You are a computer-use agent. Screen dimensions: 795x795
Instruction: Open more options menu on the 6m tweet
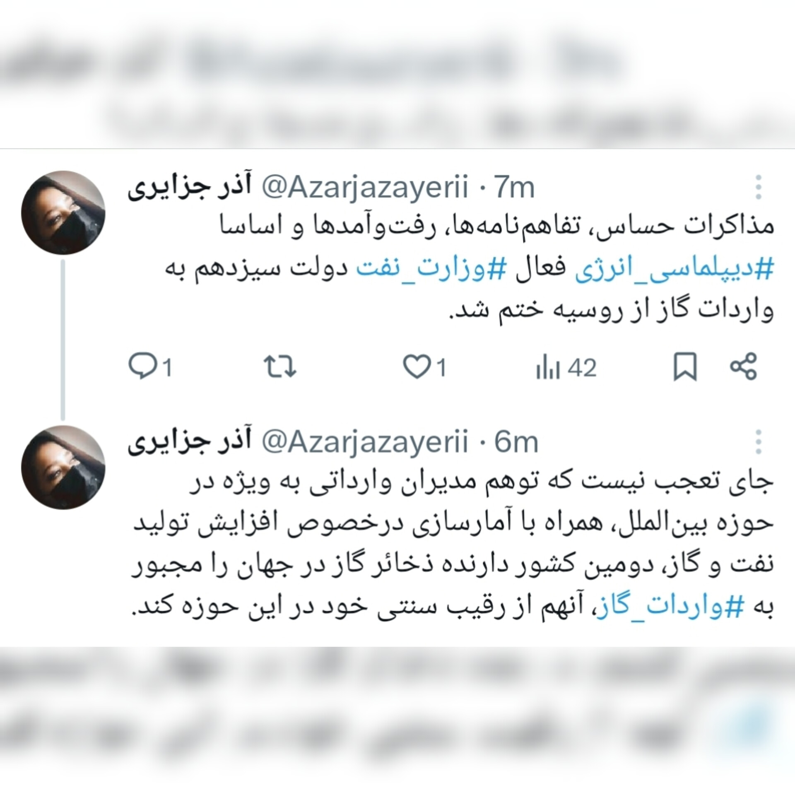tap(759, 442)
